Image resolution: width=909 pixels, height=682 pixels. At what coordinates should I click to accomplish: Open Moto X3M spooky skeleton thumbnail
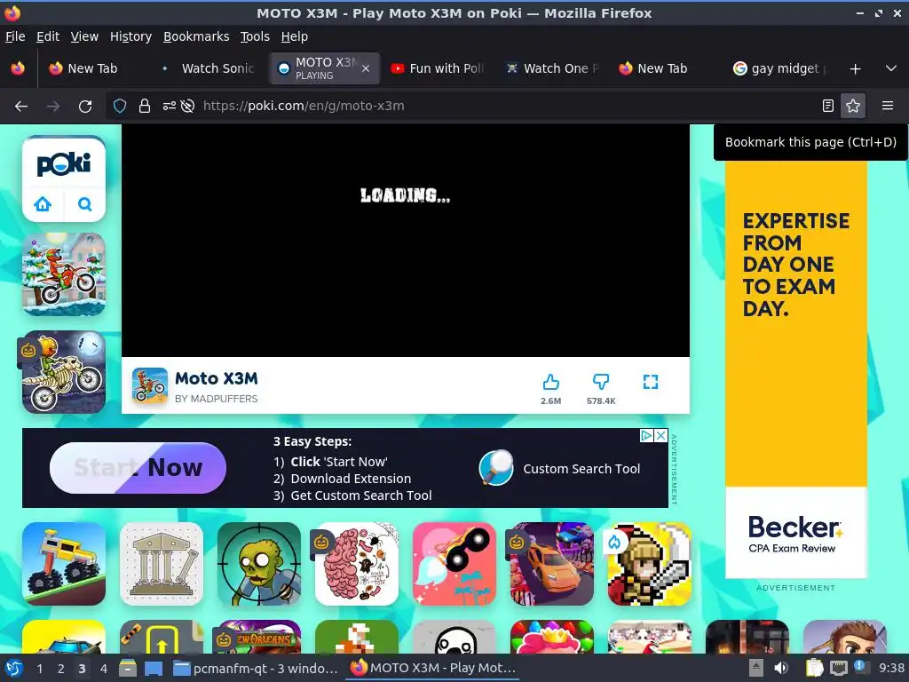click(x=64, y=372)
